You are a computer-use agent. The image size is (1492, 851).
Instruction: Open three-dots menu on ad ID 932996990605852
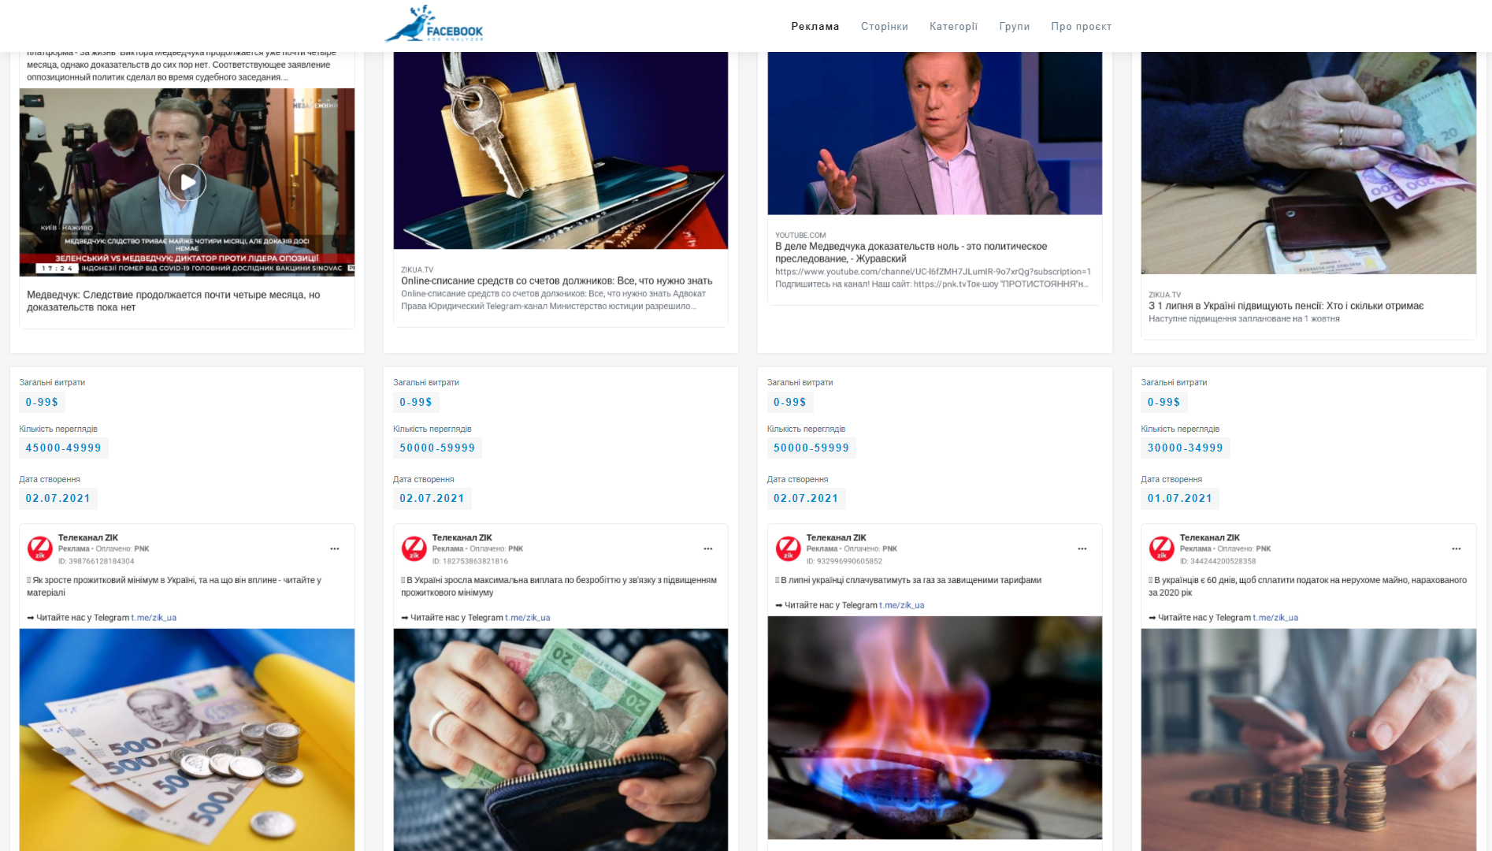(1082, 549)
